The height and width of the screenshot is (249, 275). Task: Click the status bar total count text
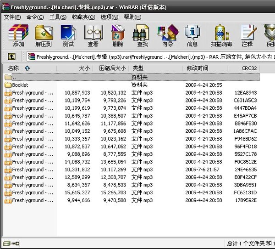point(251,243)
